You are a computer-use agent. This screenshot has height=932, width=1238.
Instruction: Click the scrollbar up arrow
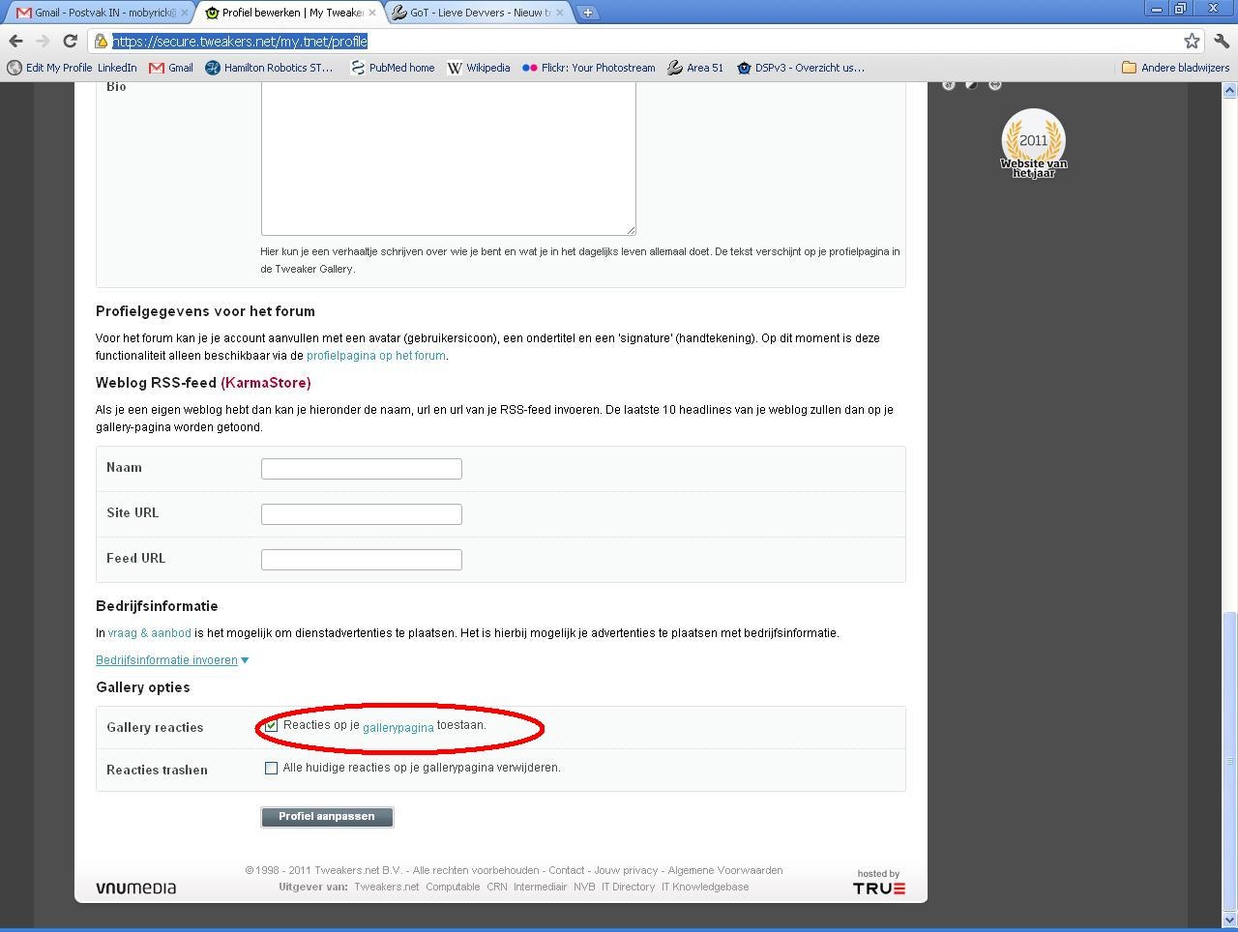[1229, 90]
